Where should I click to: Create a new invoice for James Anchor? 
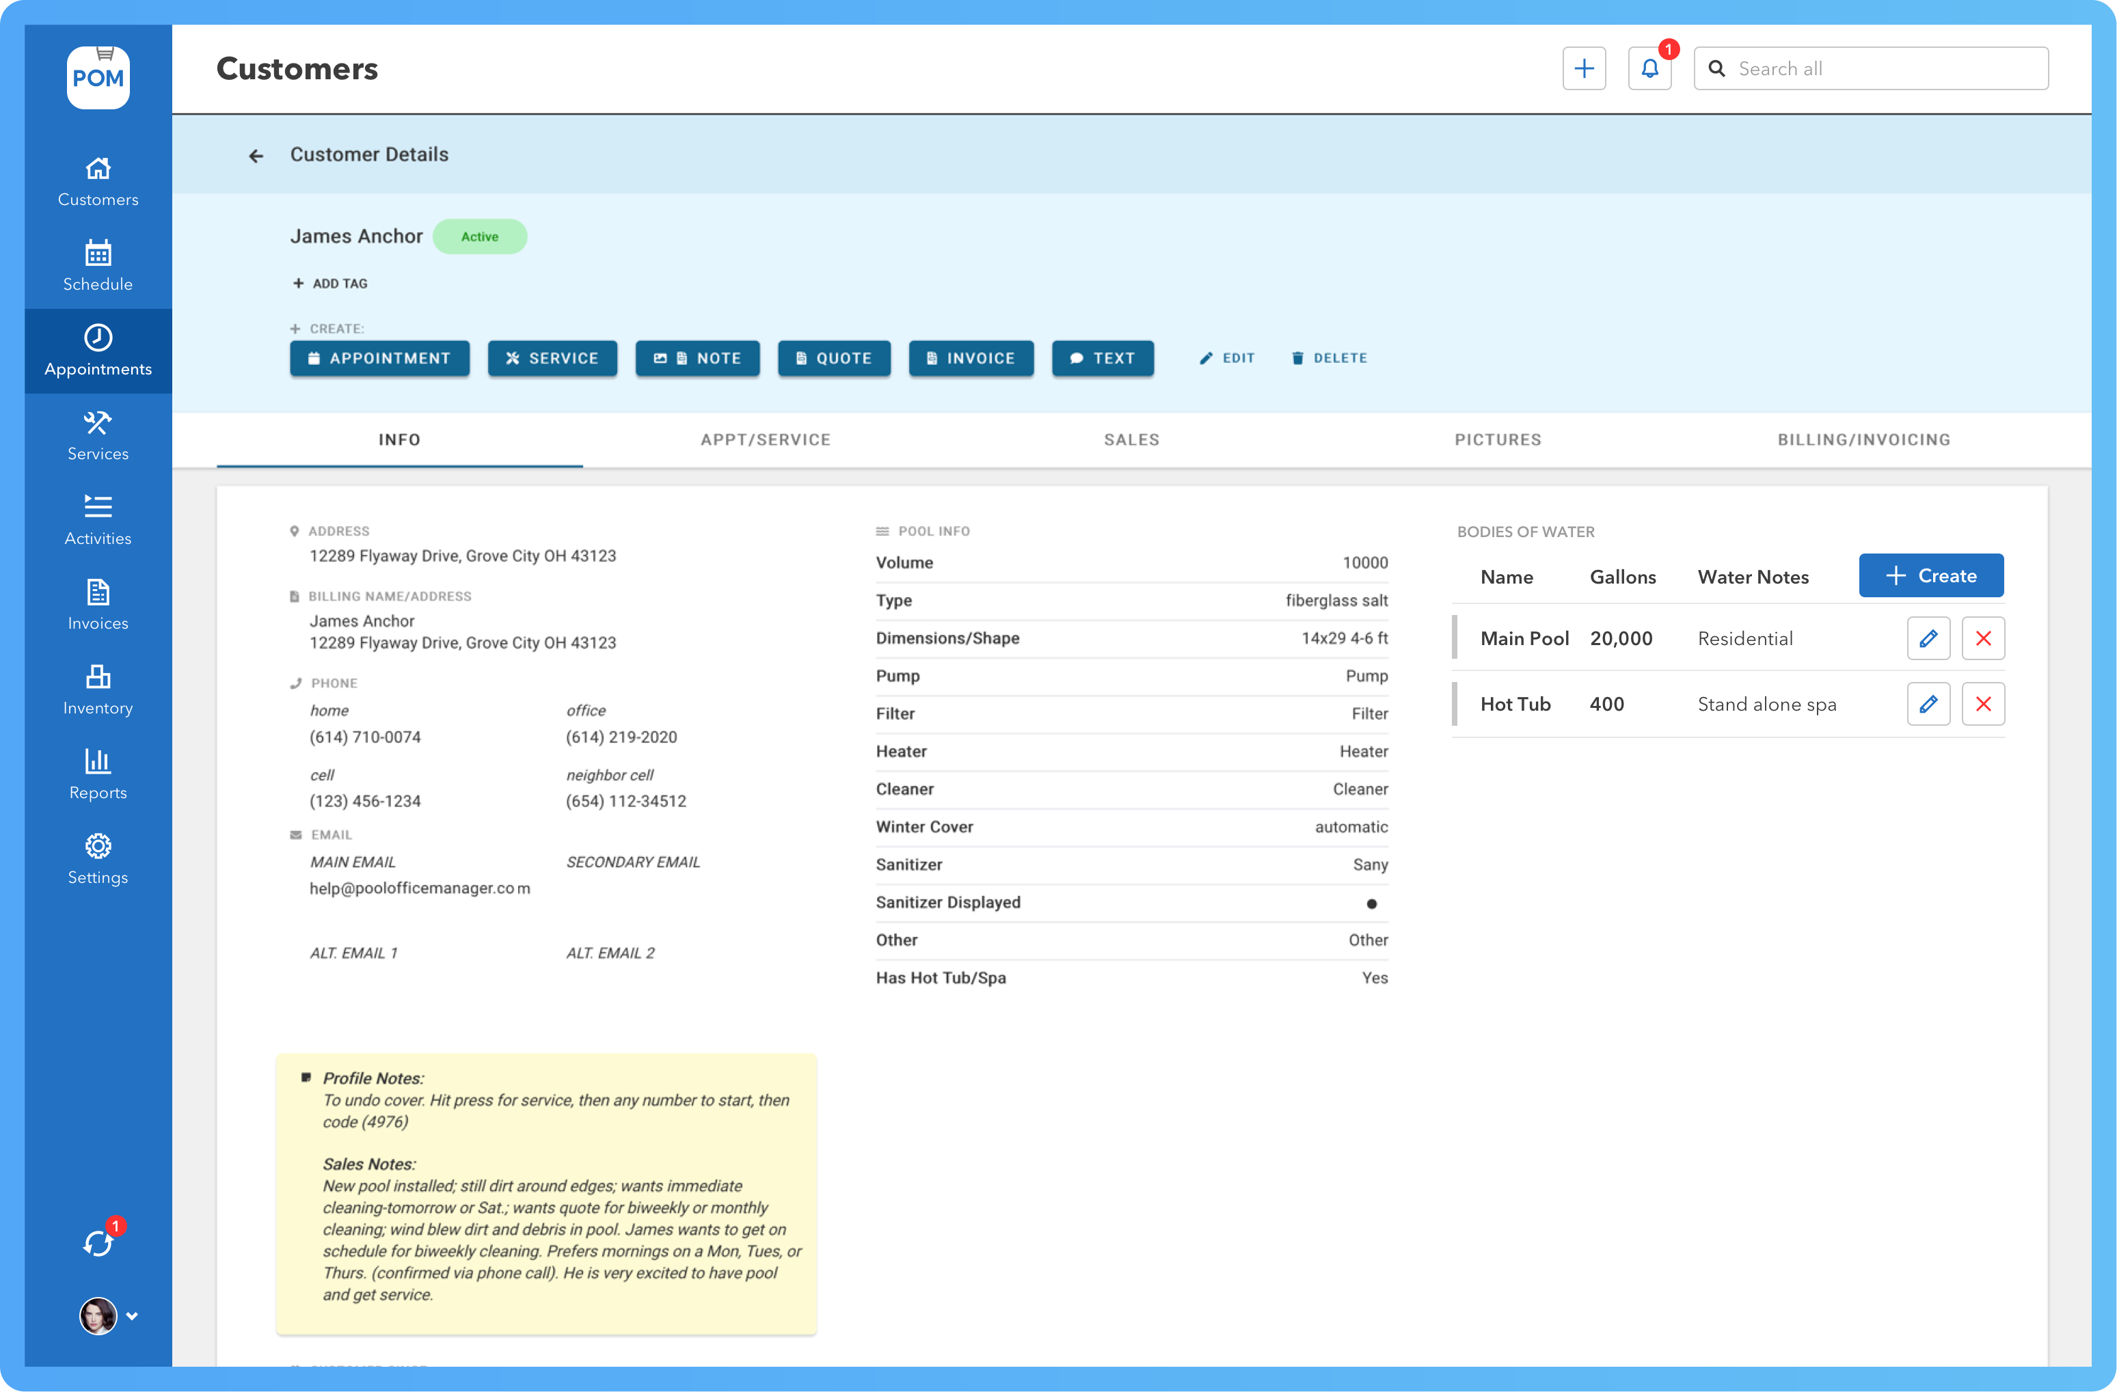point(971,359)
